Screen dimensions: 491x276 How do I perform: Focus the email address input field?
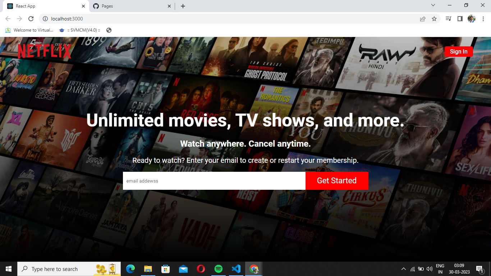coord(214,181)
